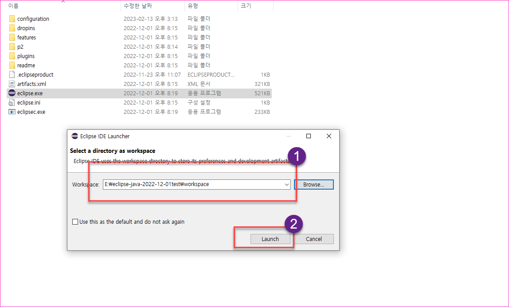Select the .eclipseproduct file name
Screen dimensions: 509x307
coord(35,74)
